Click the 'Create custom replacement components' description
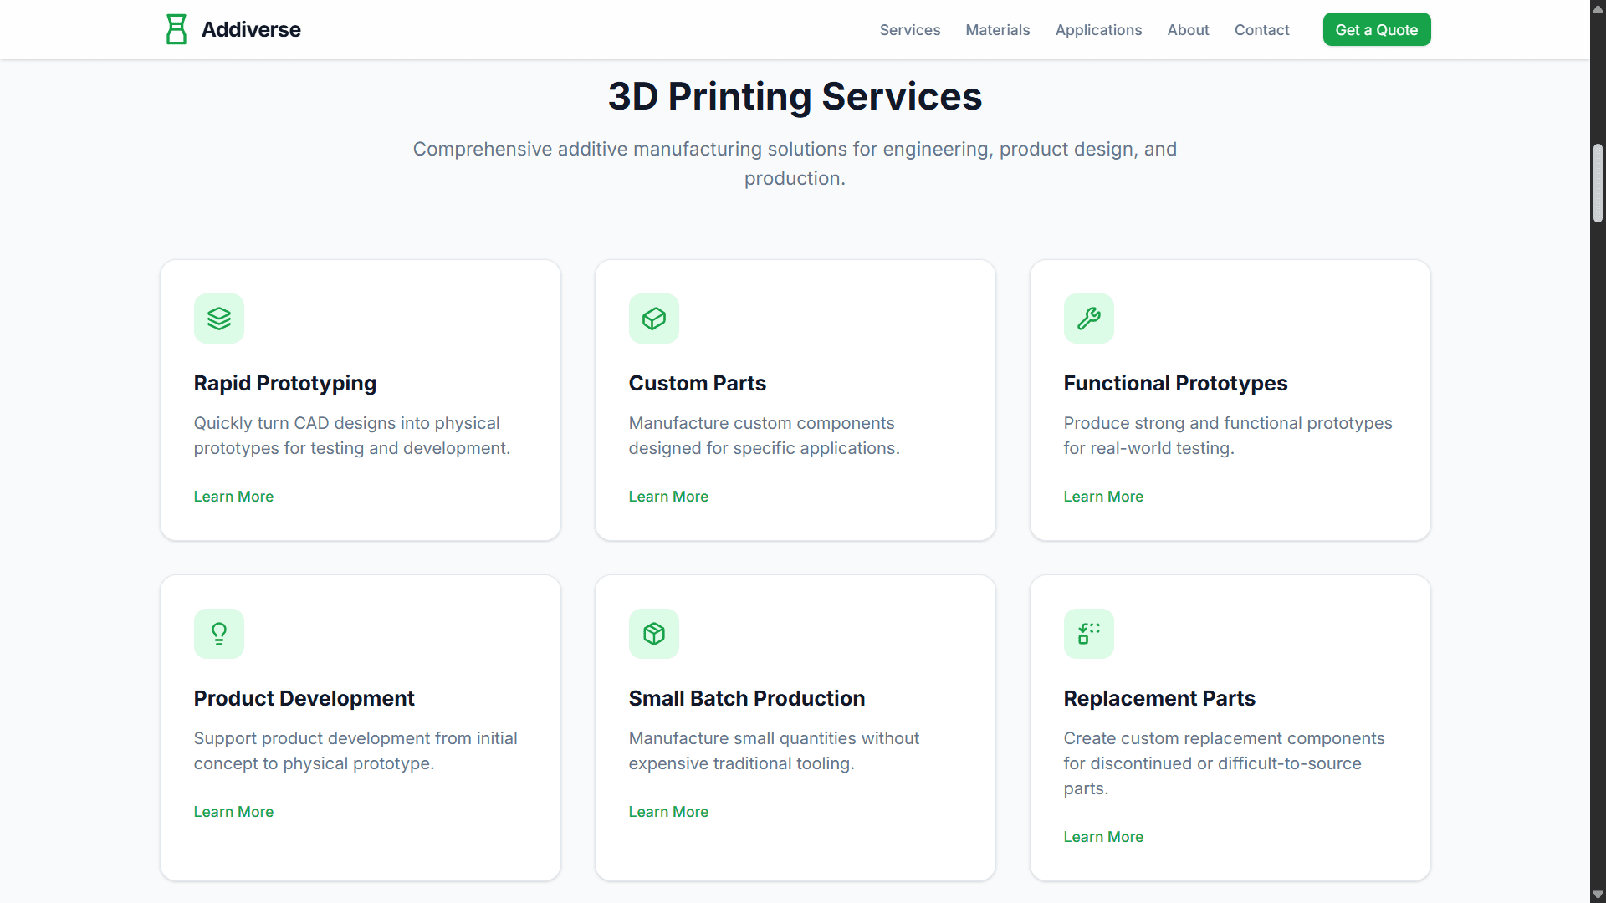Viewport: 1606px width, 903px height. click(x=1225, y=763)
